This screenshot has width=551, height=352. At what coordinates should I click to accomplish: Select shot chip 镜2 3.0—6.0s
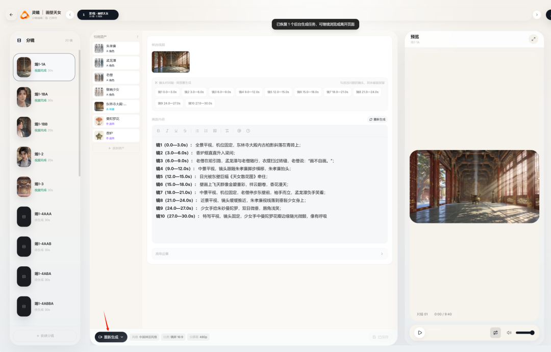194,92
